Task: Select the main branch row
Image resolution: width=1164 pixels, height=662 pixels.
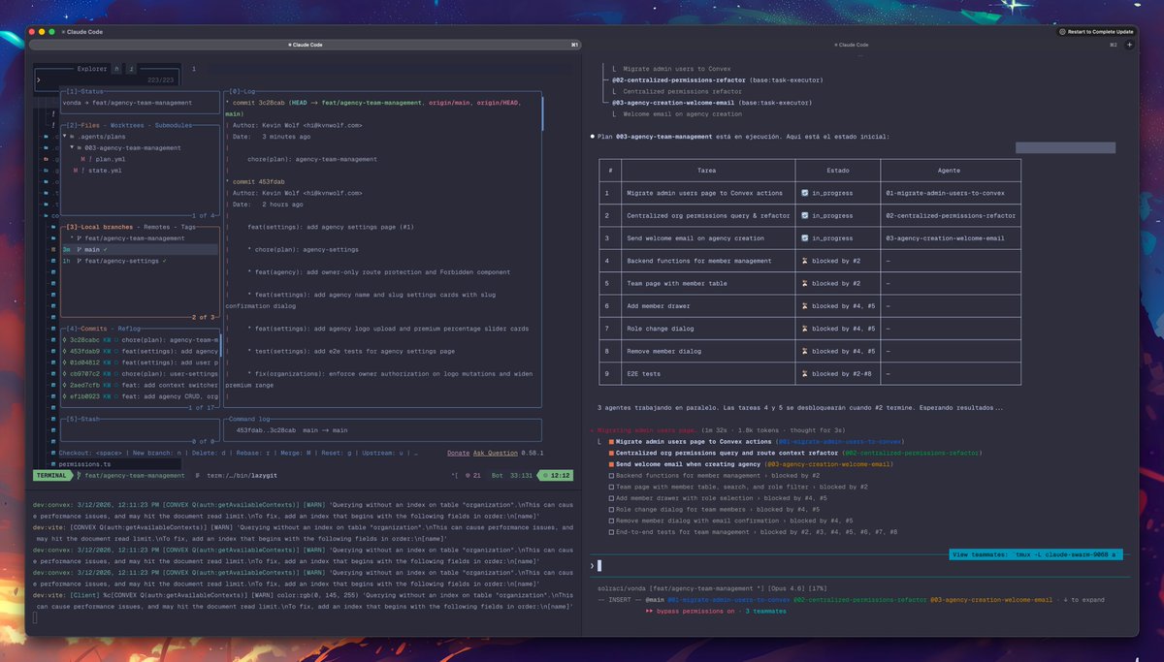Action: coord(140,249)
